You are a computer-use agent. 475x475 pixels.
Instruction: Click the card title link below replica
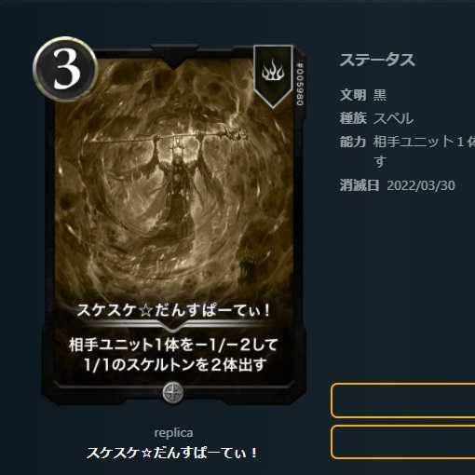[171, 453]
